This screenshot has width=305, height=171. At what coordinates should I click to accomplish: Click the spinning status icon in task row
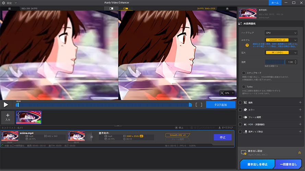pyautogui.click(x=2, y=146)
